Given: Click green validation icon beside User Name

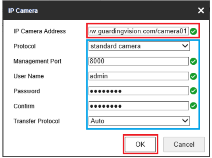Looking at the screenshot, I should (x=193, y=76).
